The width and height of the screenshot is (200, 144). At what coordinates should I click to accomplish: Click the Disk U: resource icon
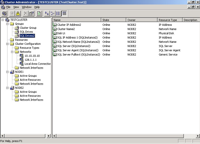tap(55, 33)
